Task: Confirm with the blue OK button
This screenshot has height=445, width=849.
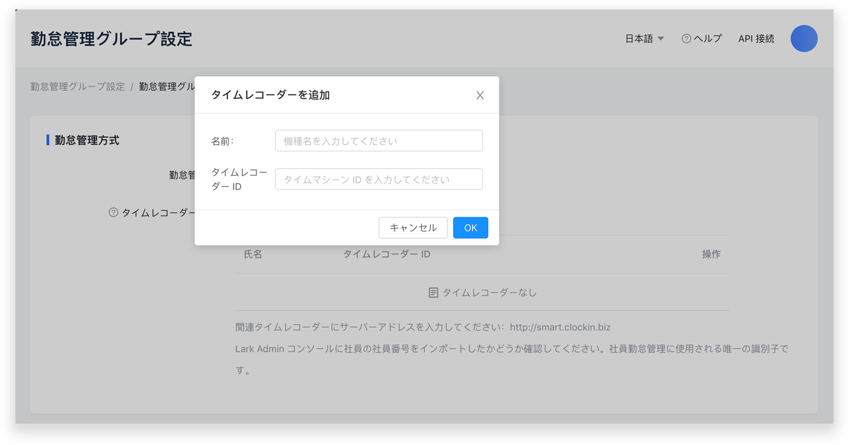Action: pos(470,228)
